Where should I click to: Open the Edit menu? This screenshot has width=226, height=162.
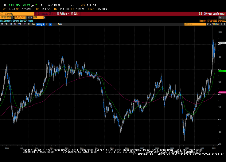click(x=75, y=14)
